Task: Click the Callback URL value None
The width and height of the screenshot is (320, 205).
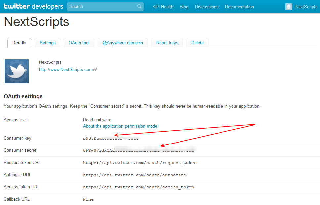Action: pos(88,199)
